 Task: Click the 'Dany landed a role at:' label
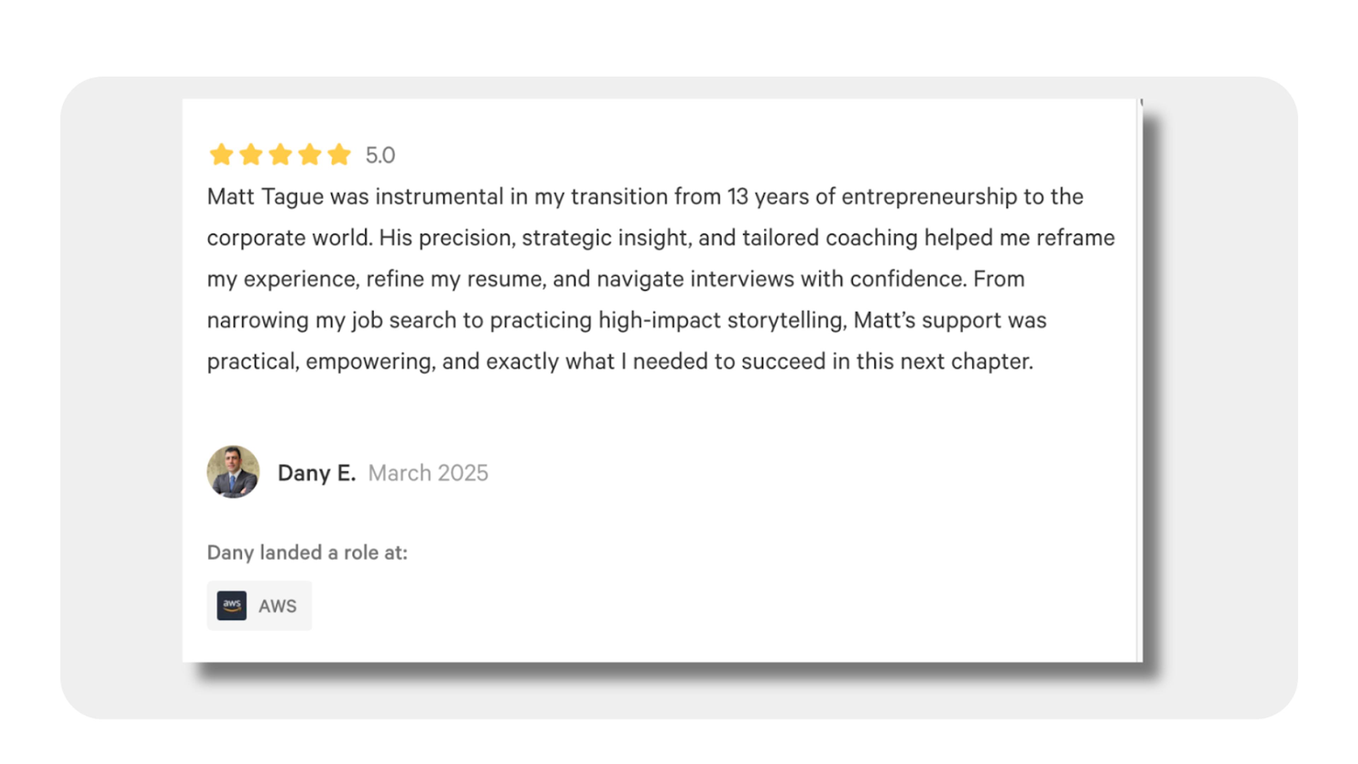point(307,552)
